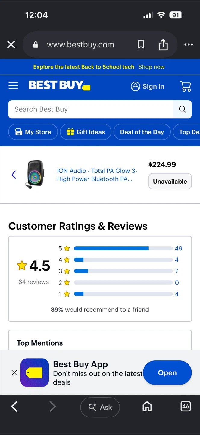Focus the Search Best Buy field
The image size is (200, 435).
tap(91, 109)
